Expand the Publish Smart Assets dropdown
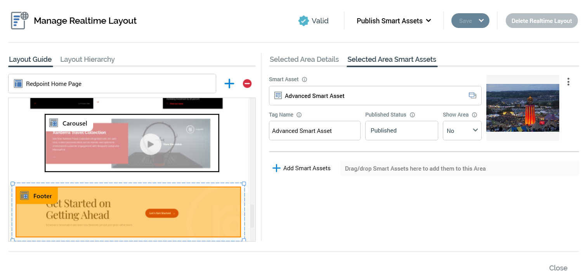The image size is (588, 279). point(394,21)
